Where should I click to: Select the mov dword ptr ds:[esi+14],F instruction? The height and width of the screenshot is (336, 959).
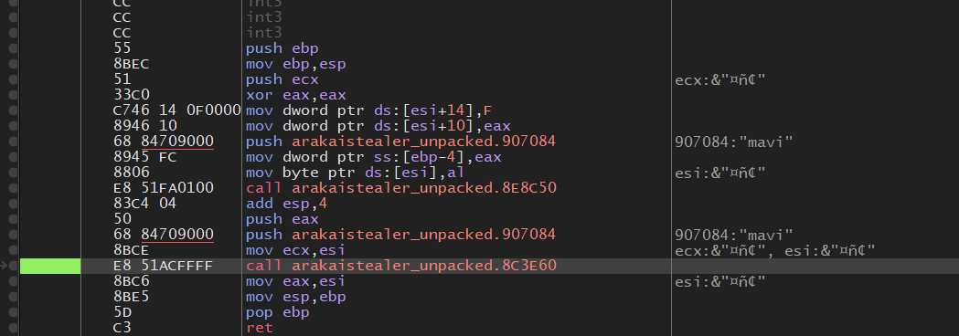[x=368, y=110]
